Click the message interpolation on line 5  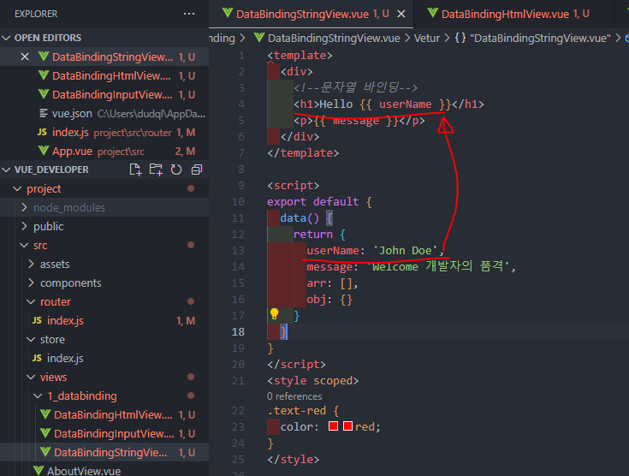[x=356, y=121]
